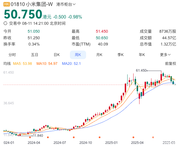
Task: Click the 61.450 high price annotation
Action: point(141,70)
